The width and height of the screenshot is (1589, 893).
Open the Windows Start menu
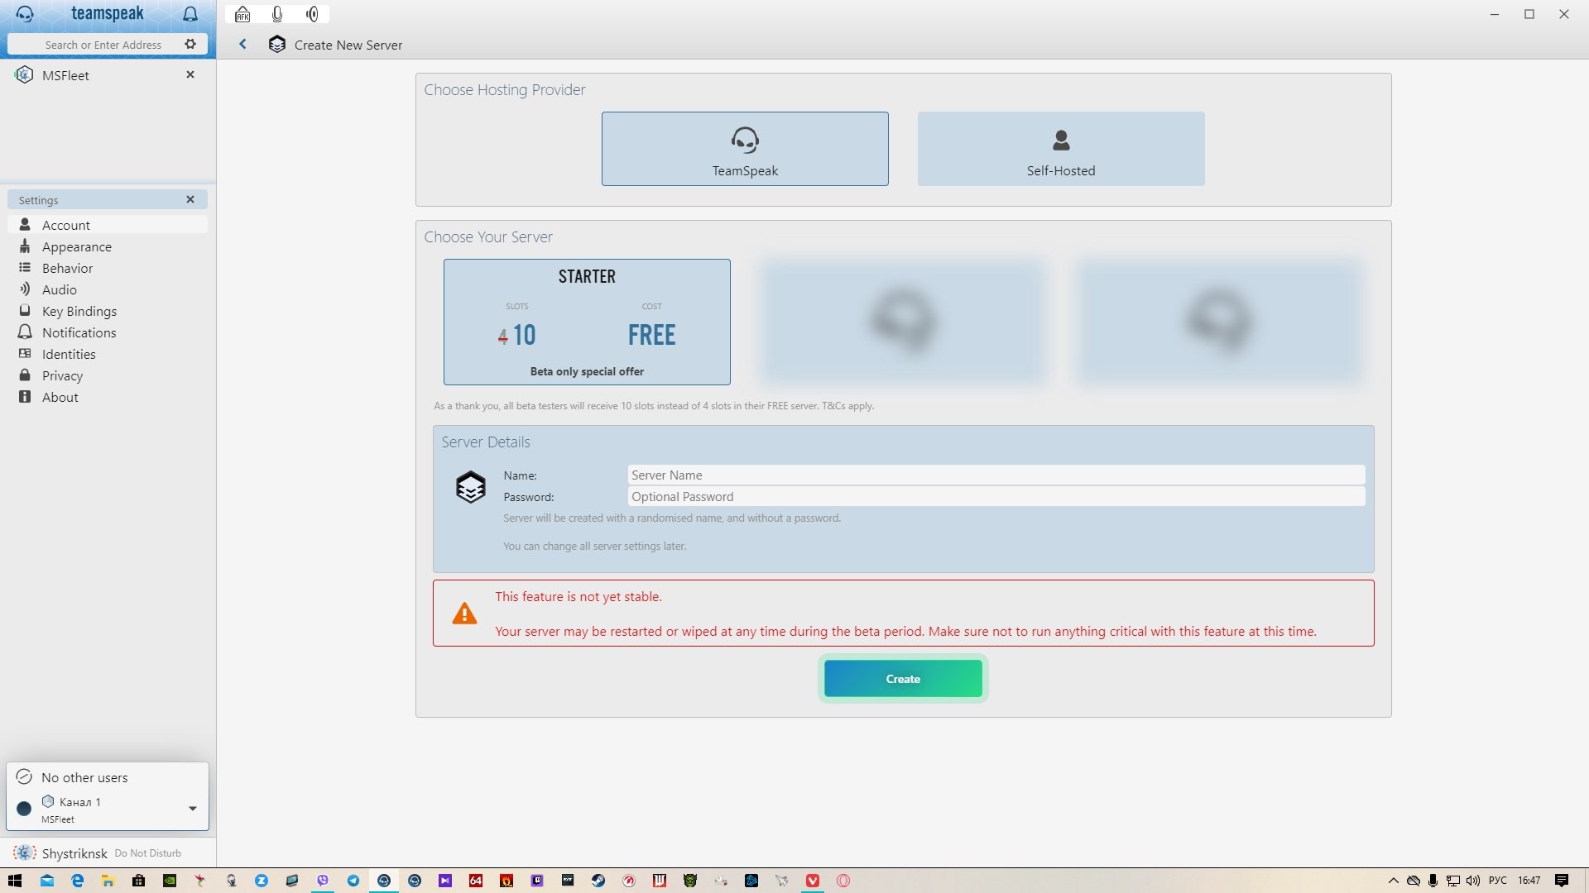coord(15,881)
